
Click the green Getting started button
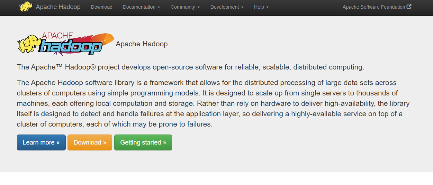coord(143,142)
